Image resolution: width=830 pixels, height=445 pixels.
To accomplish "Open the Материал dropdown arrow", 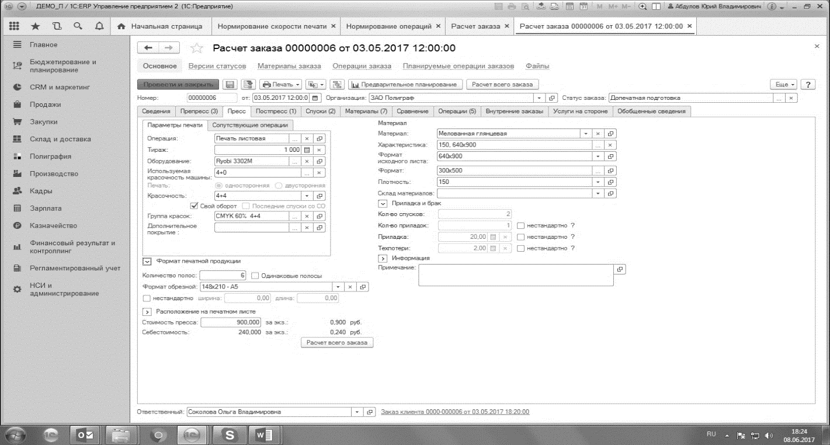I will tap(586, 134).
